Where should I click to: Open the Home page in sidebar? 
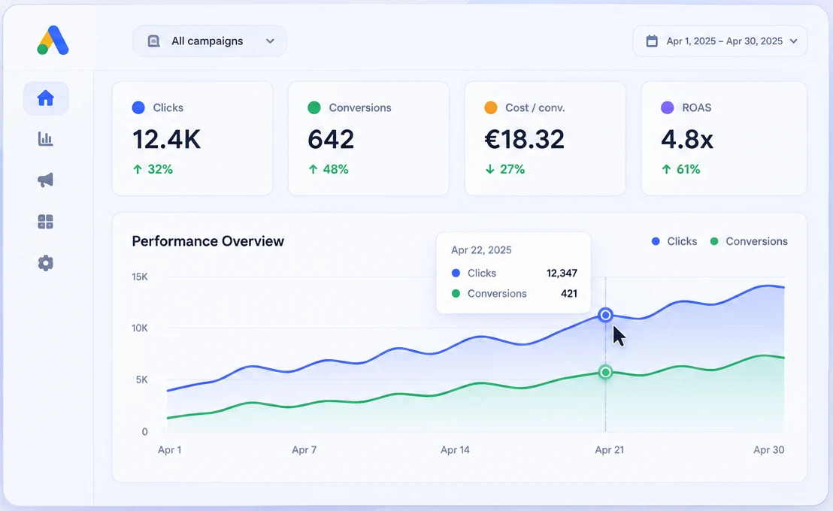46,98
